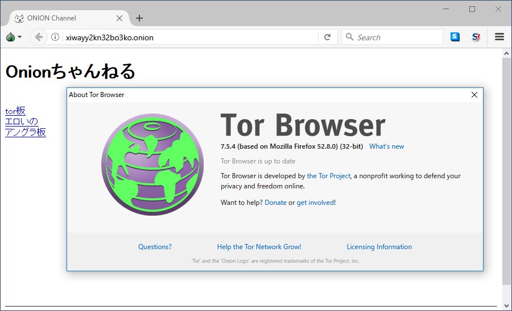Click the cat favicon on ONION Channel tab
The height and width of the screenshot is (311, 512).
(19, 18)
